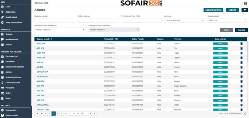
Task: Click the Documenti icon in sidebar
Action: click(x=2, y=62)
